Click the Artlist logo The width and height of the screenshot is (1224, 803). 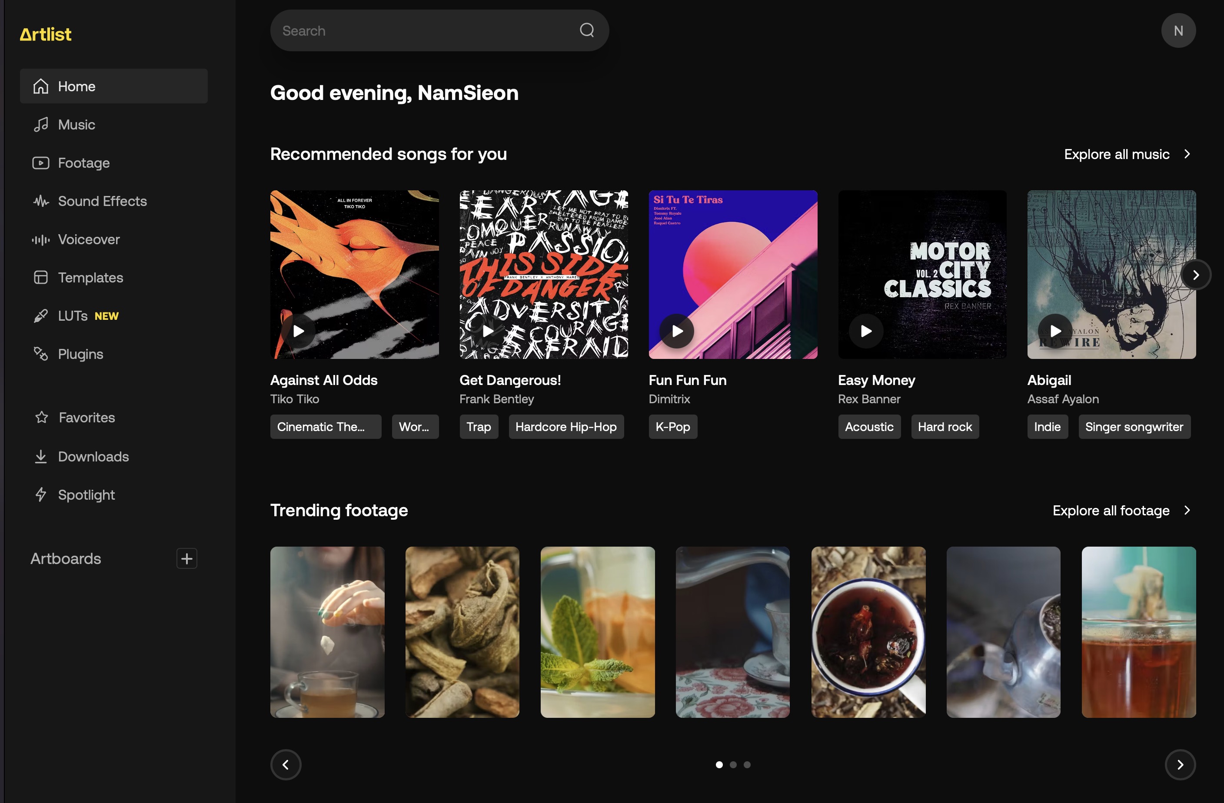(45, 34)
